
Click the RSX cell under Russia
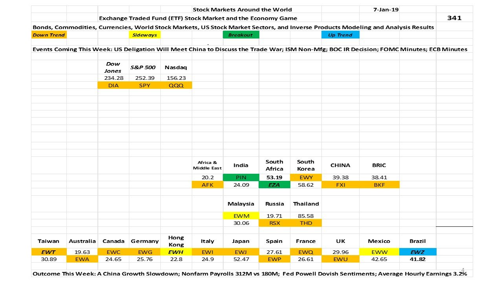click(x=274, y=223)
